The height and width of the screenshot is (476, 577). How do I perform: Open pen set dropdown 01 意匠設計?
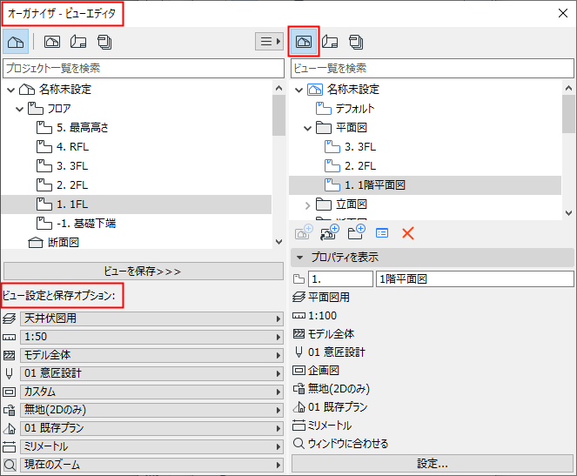151,373
